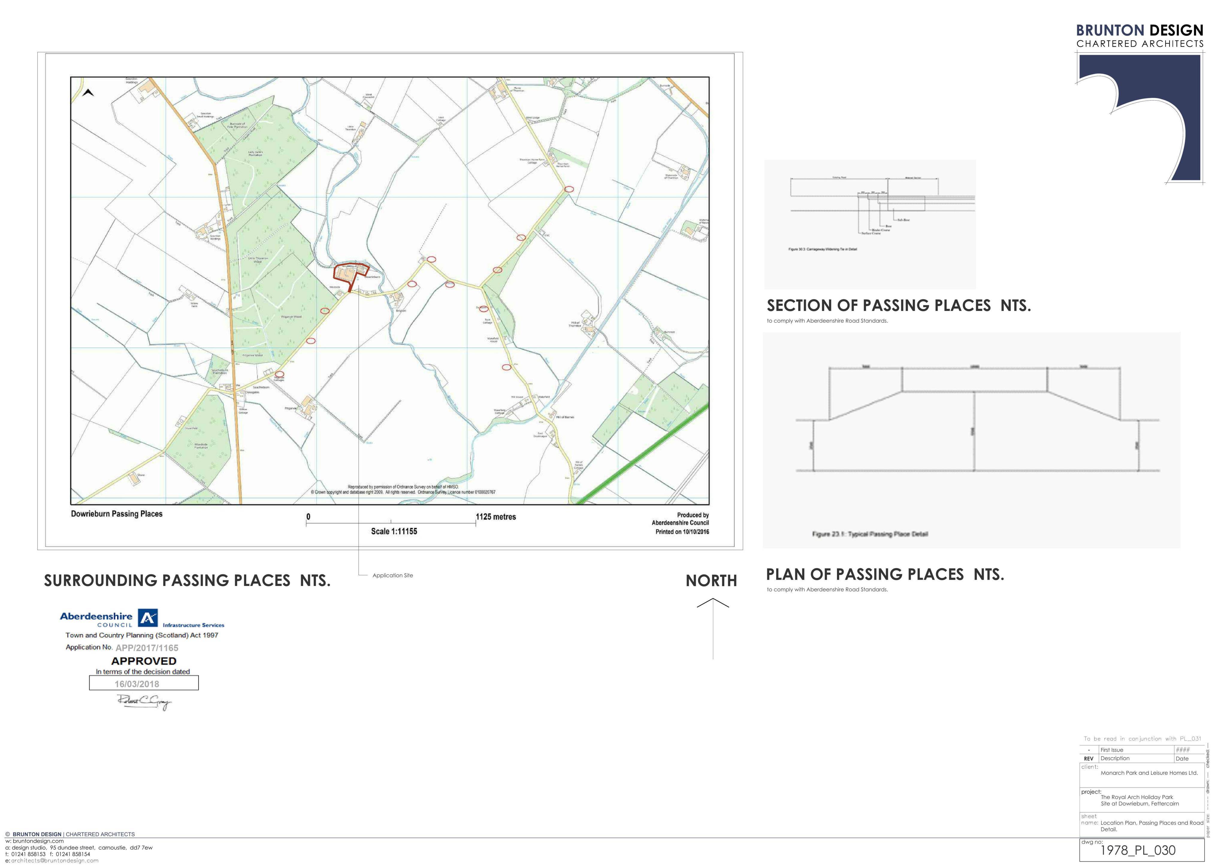Screen dimensions: 1227x866
Task: Click sheet name 'Location Plan, Passing Places and Road'
Action: pyautogui.click(x=1152, y=823)
